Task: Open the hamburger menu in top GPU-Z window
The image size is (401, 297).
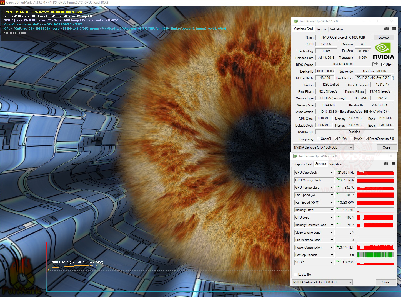Action: (394, 29)
